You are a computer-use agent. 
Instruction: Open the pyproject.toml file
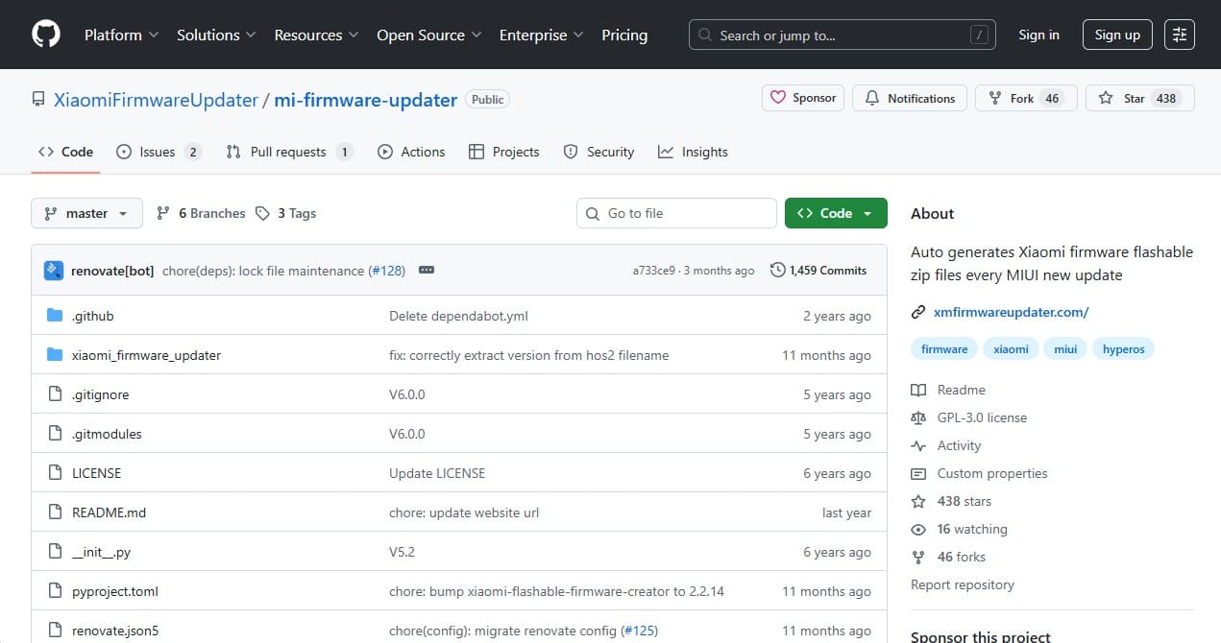point(115,591)
